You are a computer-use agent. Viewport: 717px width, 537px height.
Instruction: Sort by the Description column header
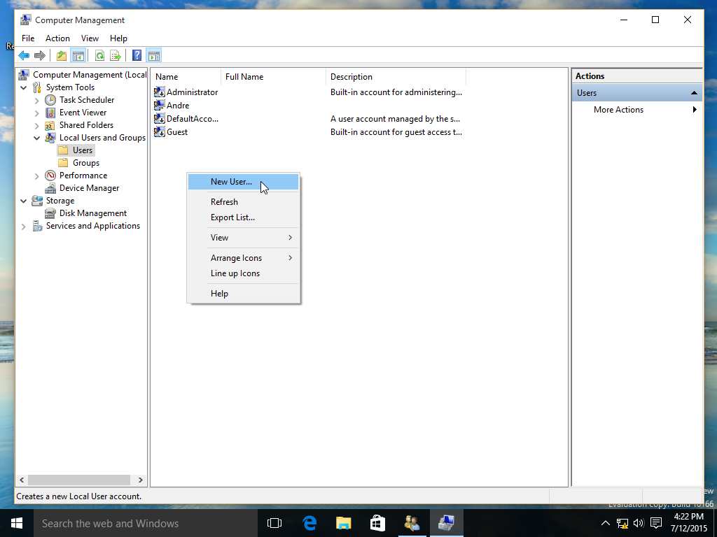396,77
